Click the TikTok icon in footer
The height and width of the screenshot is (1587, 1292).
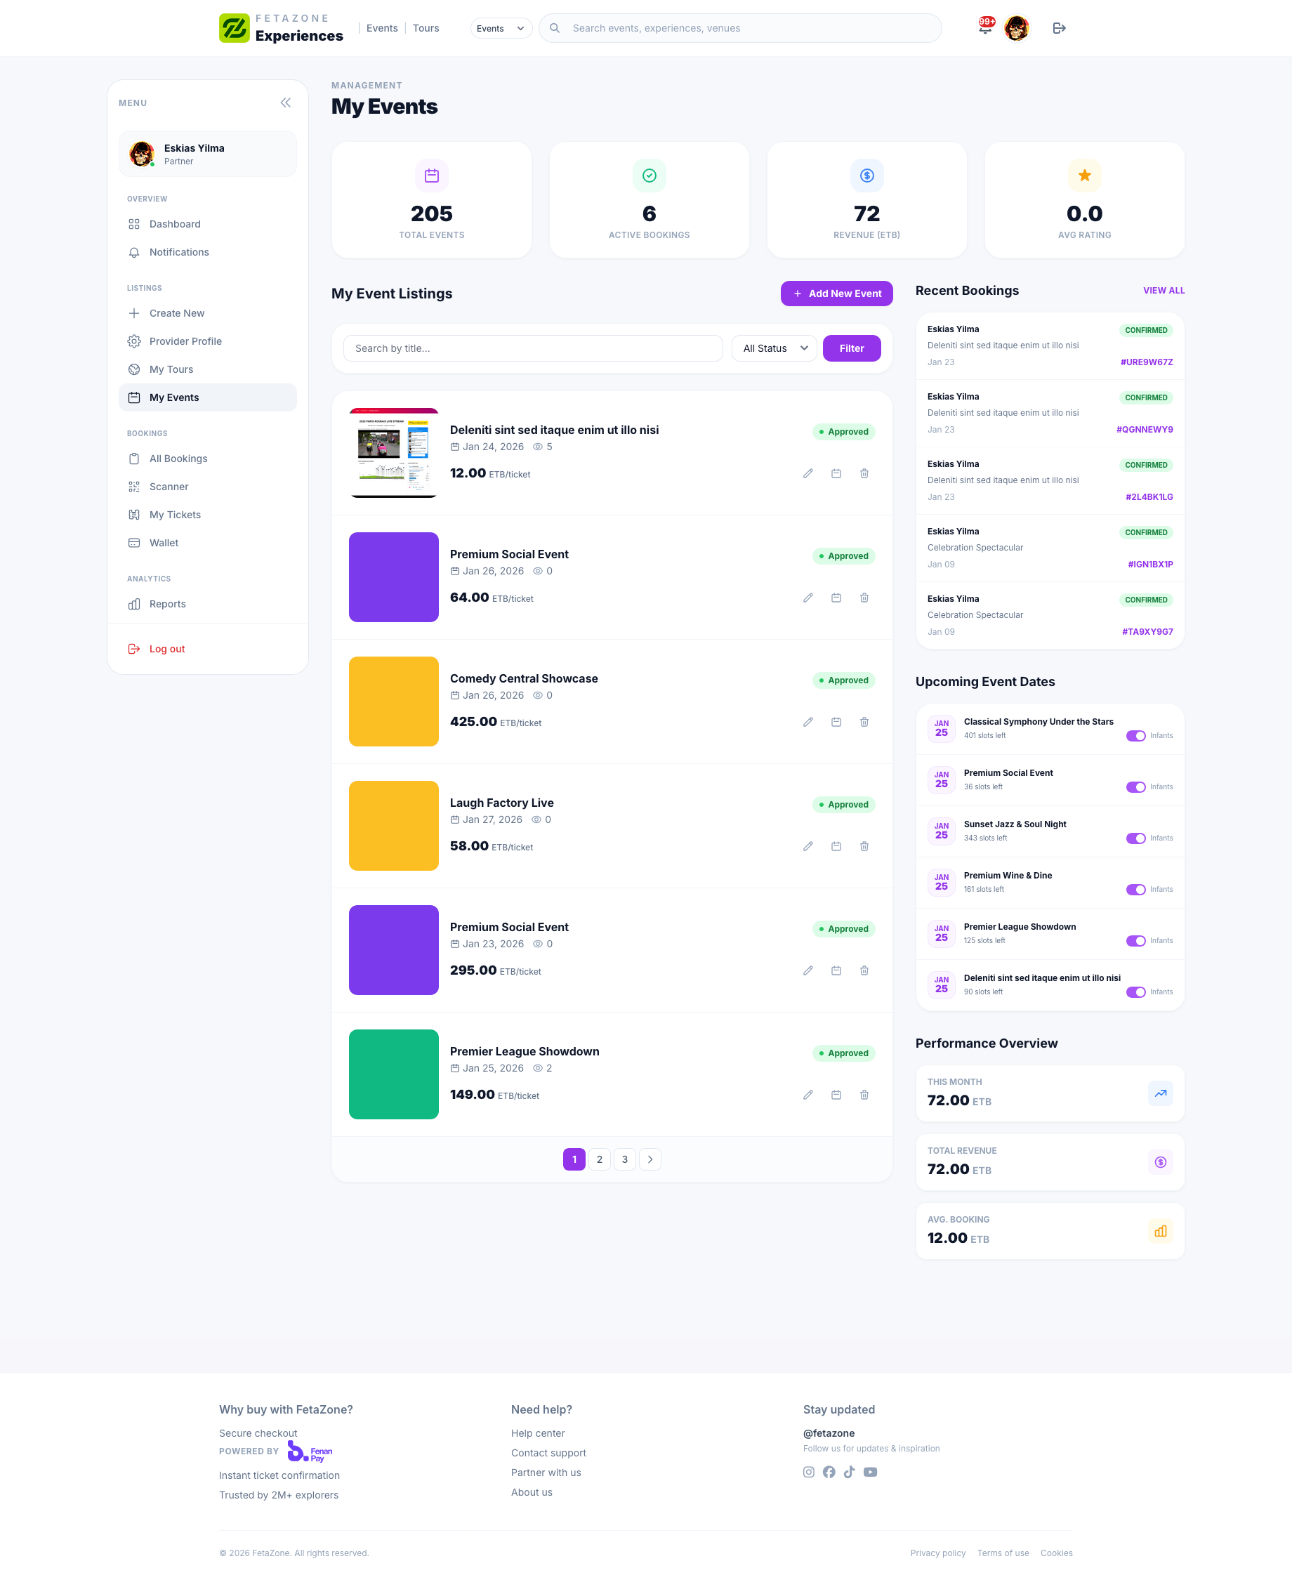(x=849, y=1472)
